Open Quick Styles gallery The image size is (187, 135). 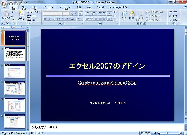[x=140, y=16]
